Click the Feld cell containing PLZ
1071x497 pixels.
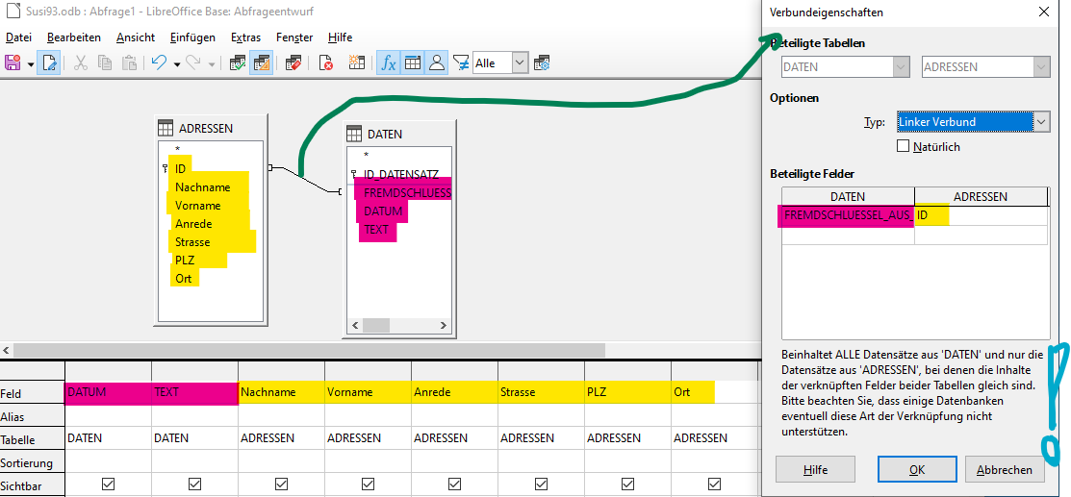[x=627, y=392]
